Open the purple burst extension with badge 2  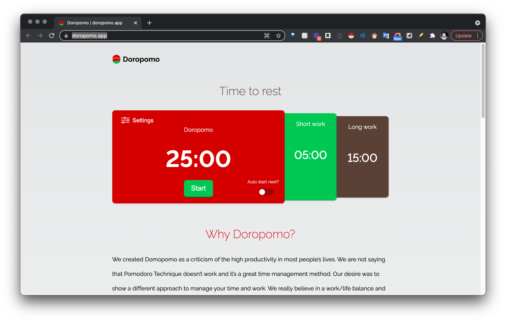point(317,36)
